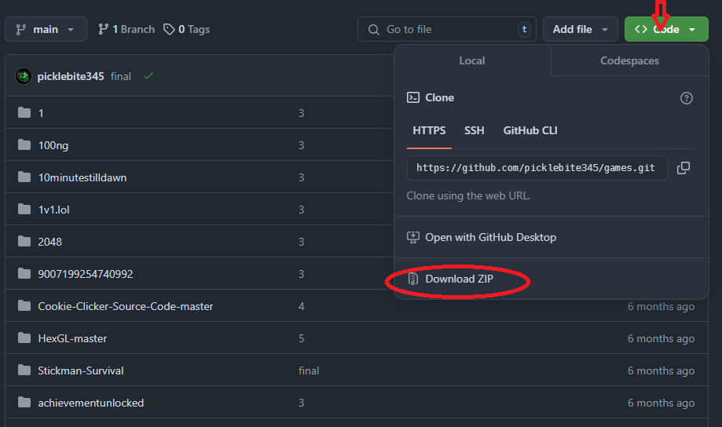Screen dimensions: 722x427
Task: Click the Clone help question mark icon
Action: [686, 98]
